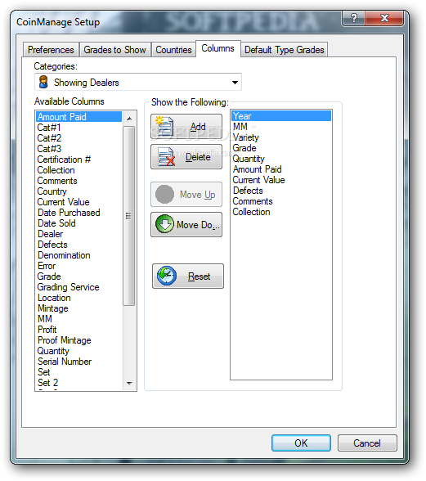Click the Add label text

198,126
